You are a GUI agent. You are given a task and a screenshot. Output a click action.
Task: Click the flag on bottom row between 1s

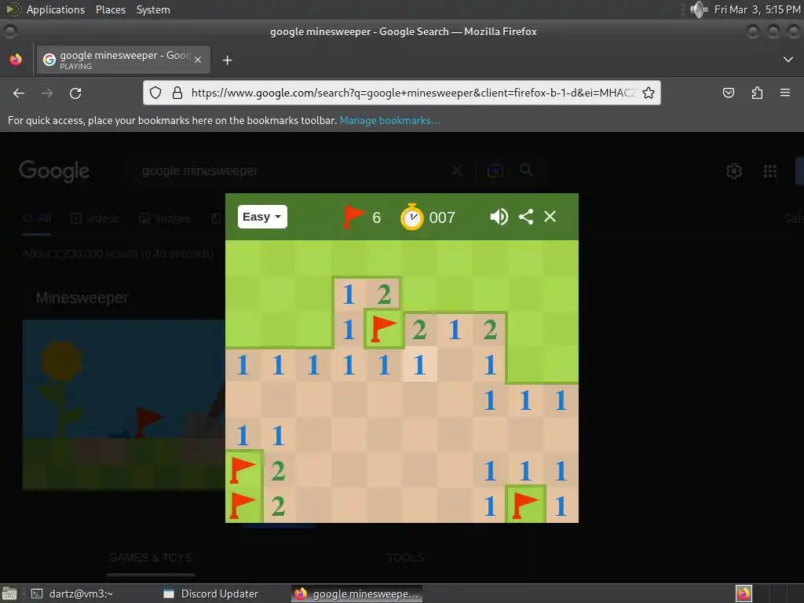tap(525, 506)
